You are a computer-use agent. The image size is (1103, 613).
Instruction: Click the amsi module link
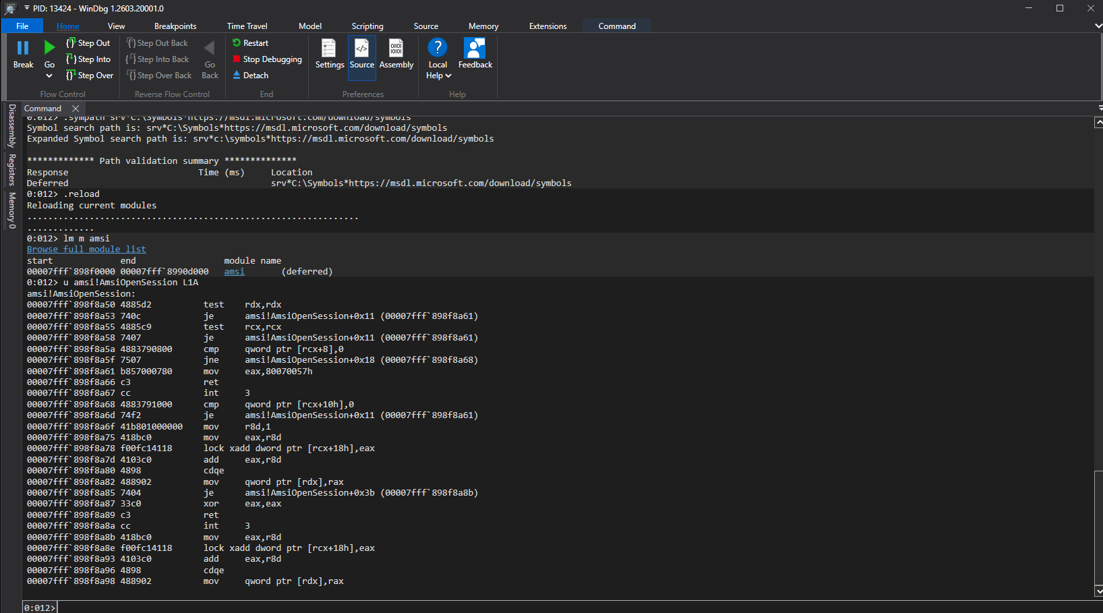(x=234, y=272)
